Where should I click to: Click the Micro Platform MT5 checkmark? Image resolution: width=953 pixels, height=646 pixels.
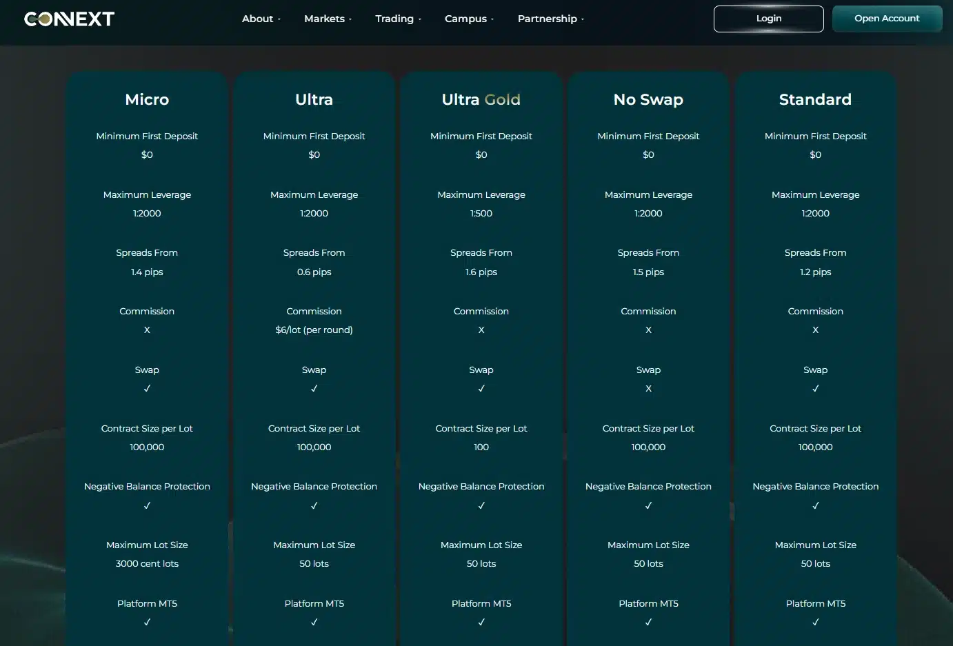point(147,623)
